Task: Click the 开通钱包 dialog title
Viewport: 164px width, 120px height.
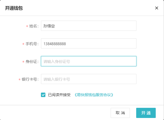Action: click(14, 8)
